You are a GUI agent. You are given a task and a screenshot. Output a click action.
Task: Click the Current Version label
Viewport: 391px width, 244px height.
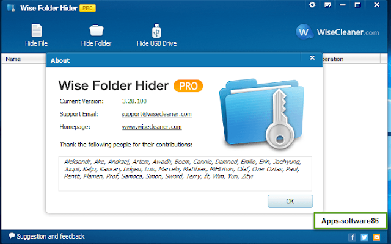click(x=81, y=101)
